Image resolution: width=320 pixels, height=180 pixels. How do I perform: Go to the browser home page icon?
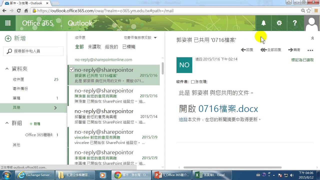(x=26, y=11)
